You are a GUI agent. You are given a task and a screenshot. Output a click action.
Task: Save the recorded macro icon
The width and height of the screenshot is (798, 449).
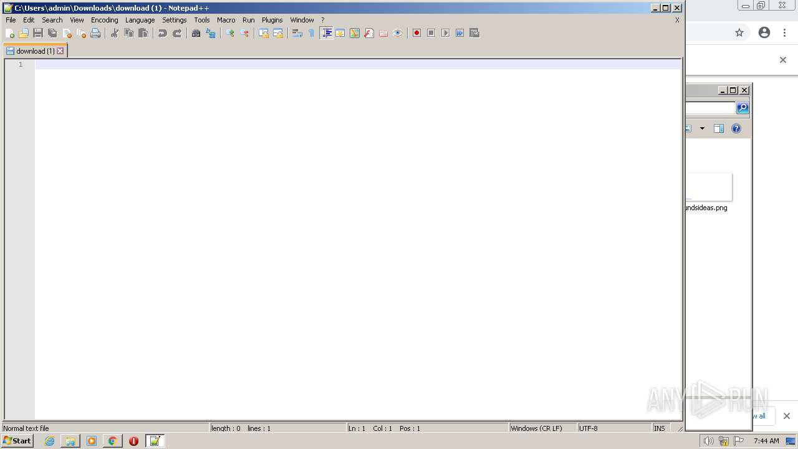point(474,33)
